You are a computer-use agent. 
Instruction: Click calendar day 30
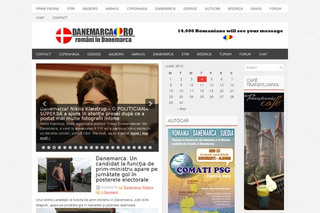[181, 103]
